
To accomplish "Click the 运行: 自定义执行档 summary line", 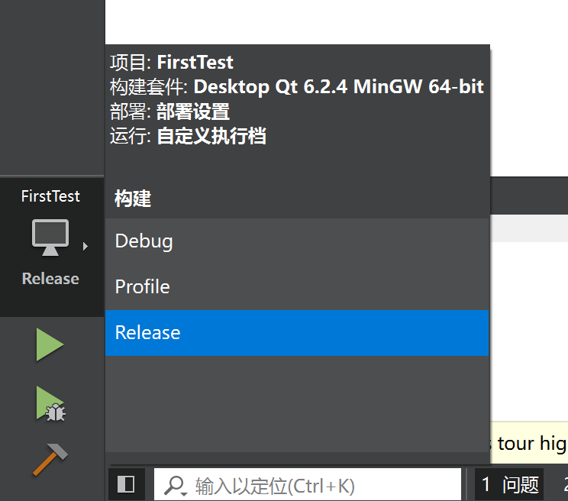I will [188, 136].
